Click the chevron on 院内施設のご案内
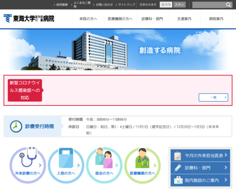 coord(226,180)
